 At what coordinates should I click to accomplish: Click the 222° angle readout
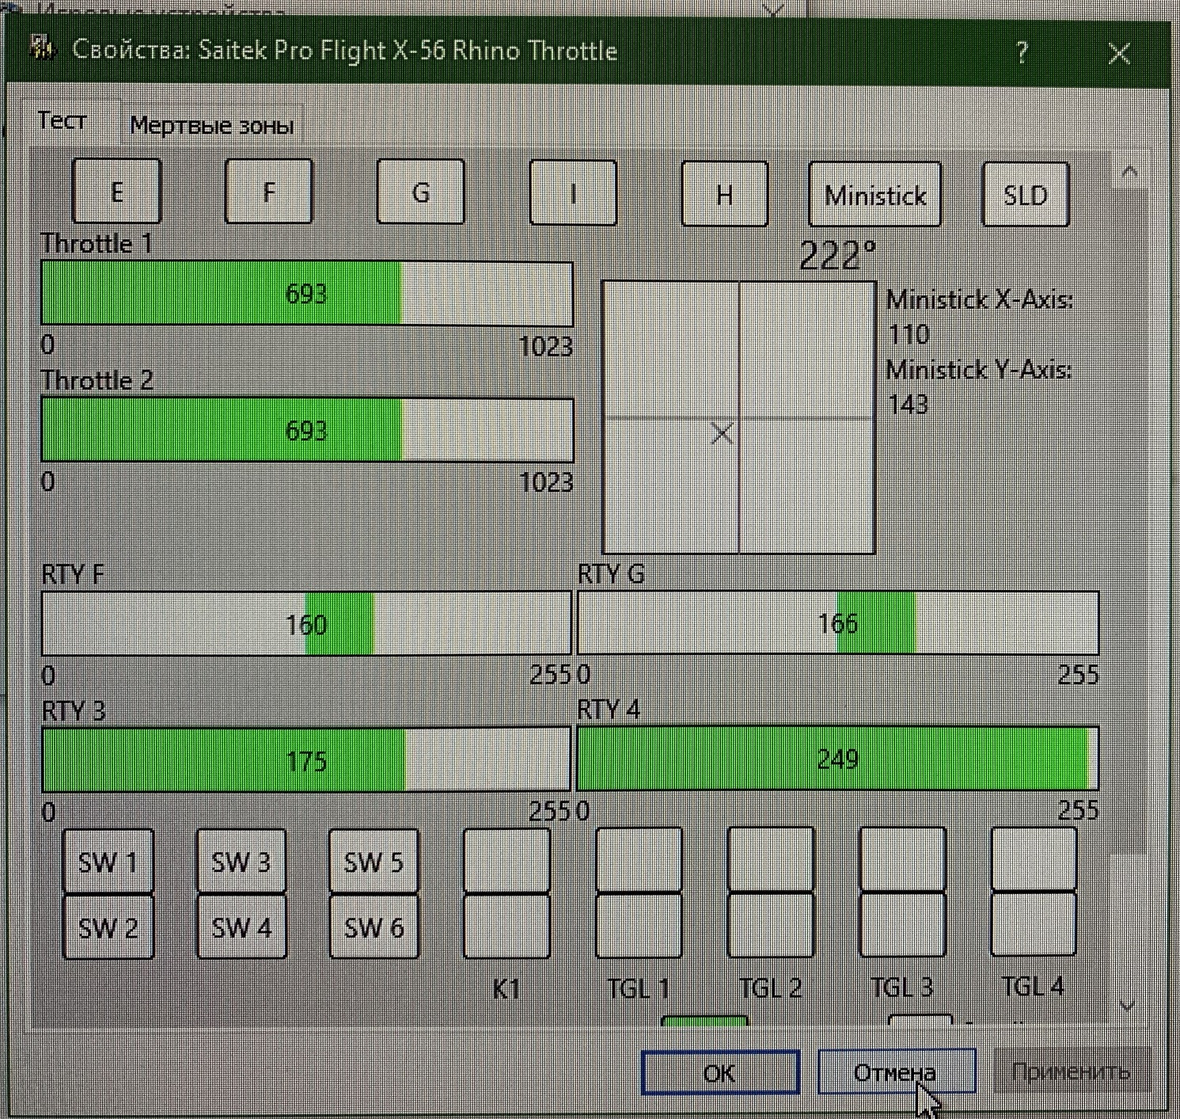[837, 255]
